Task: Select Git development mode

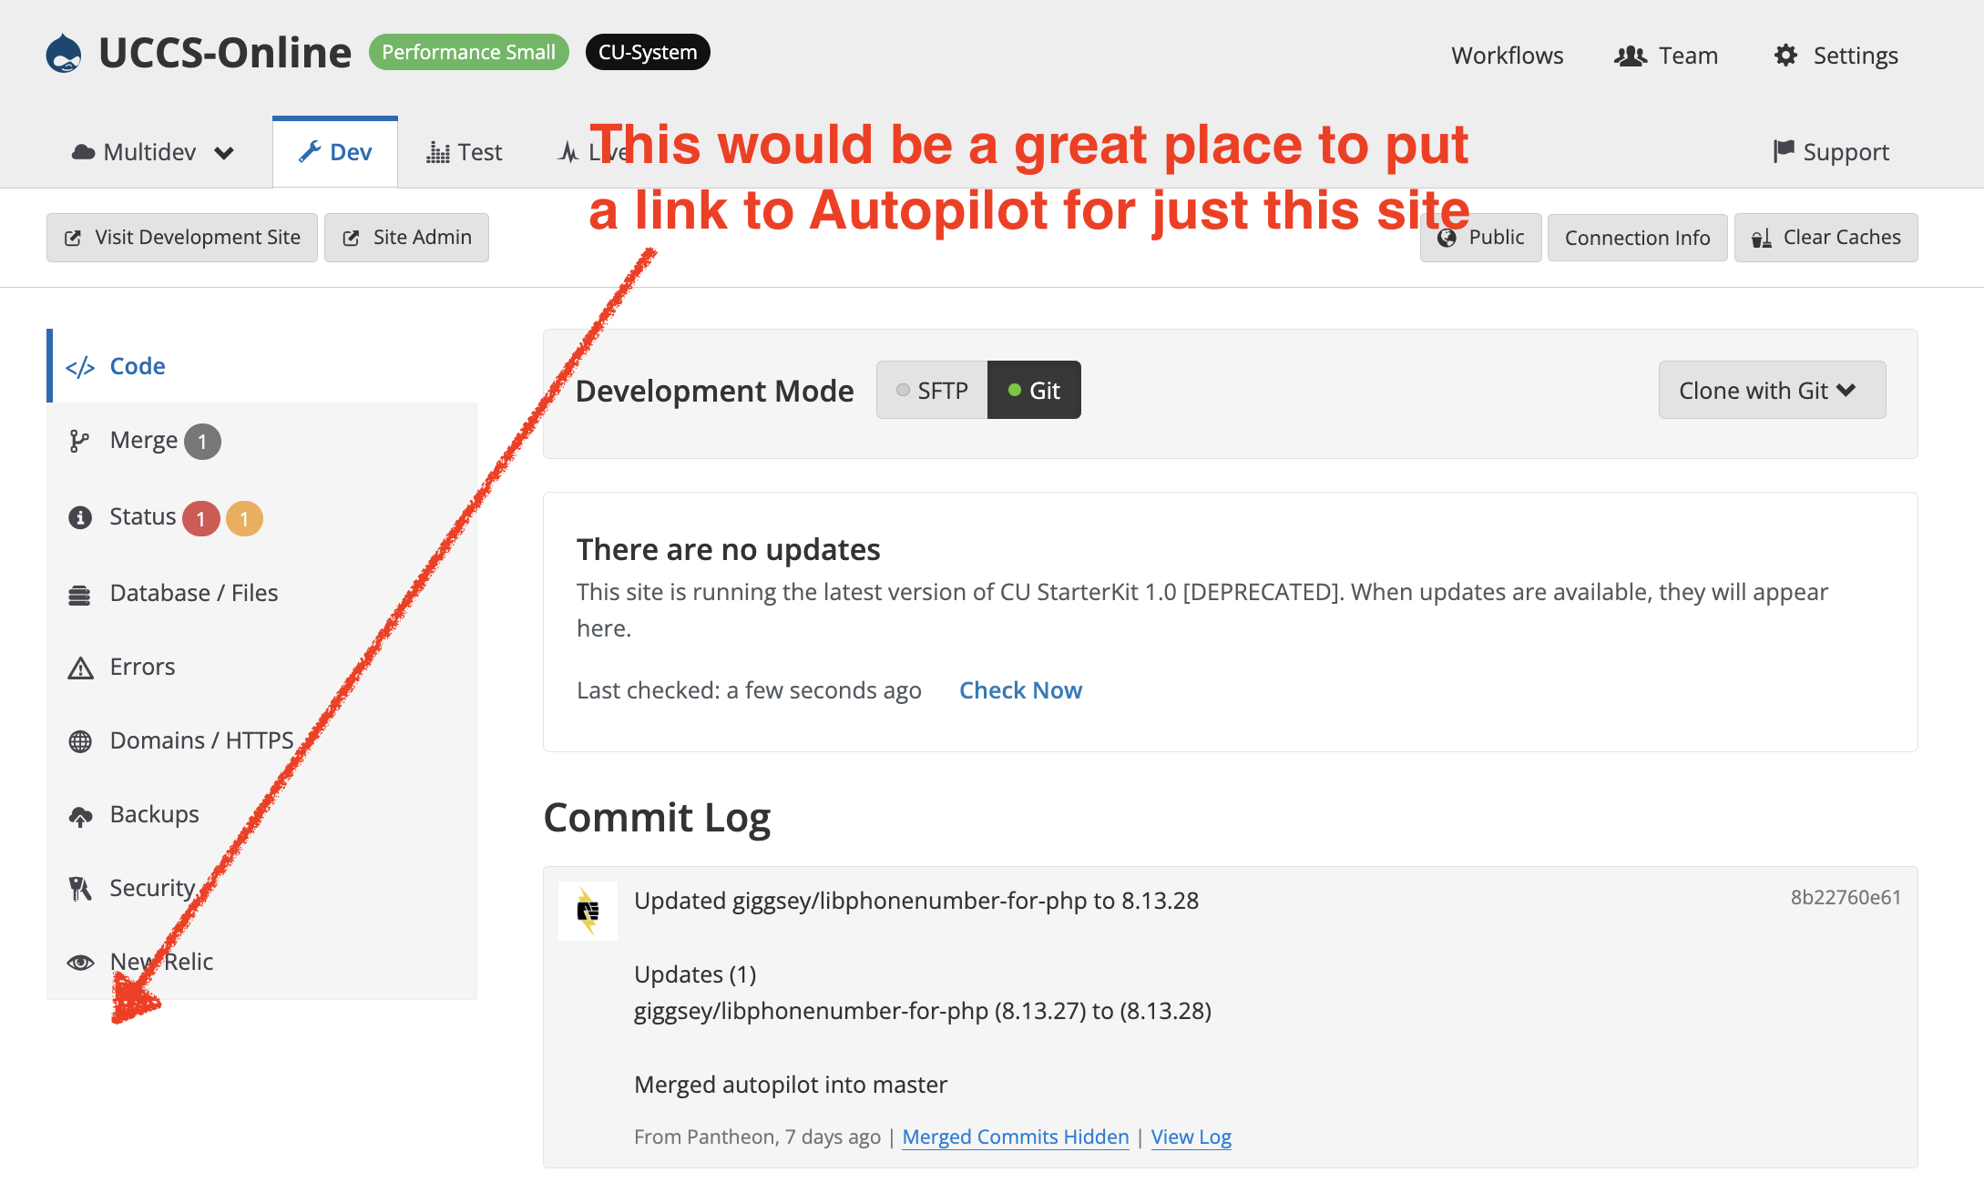Action: pos(1034,390)
